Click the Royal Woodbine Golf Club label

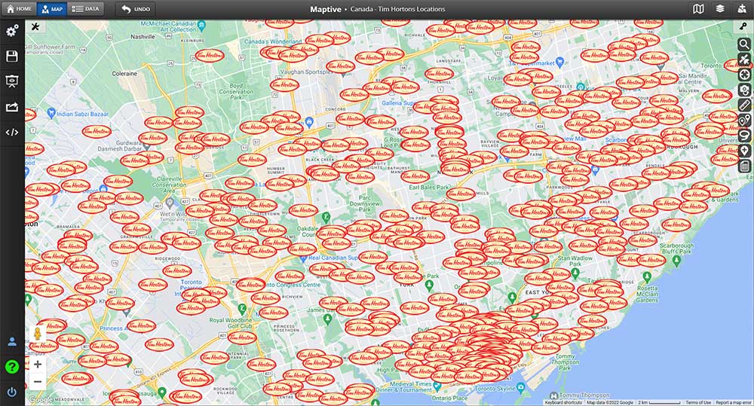click(231, 323)
